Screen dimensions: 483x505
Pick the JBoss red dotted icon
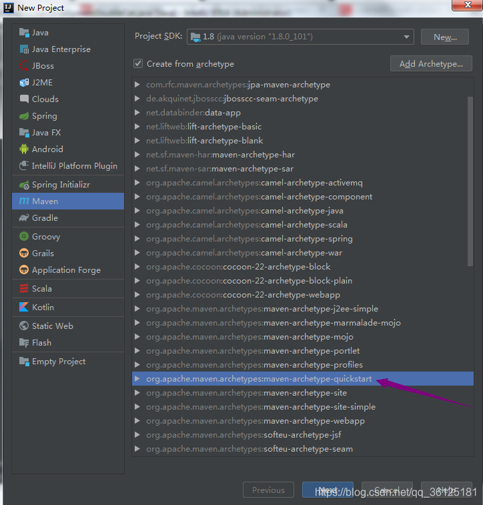(24, 65)
